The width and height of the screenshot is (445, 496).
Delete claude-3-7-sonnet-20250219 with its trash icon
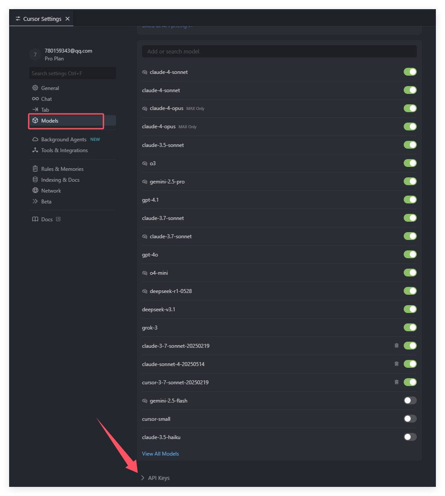[396, 346]
